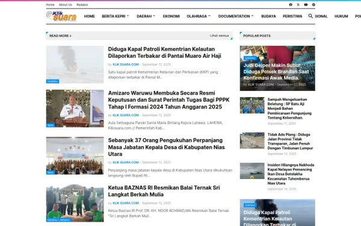Screen dimensions: 361x226
Task: Click KLIK SUARA.COM author under Amizaro article
Action: pos(126,115)
